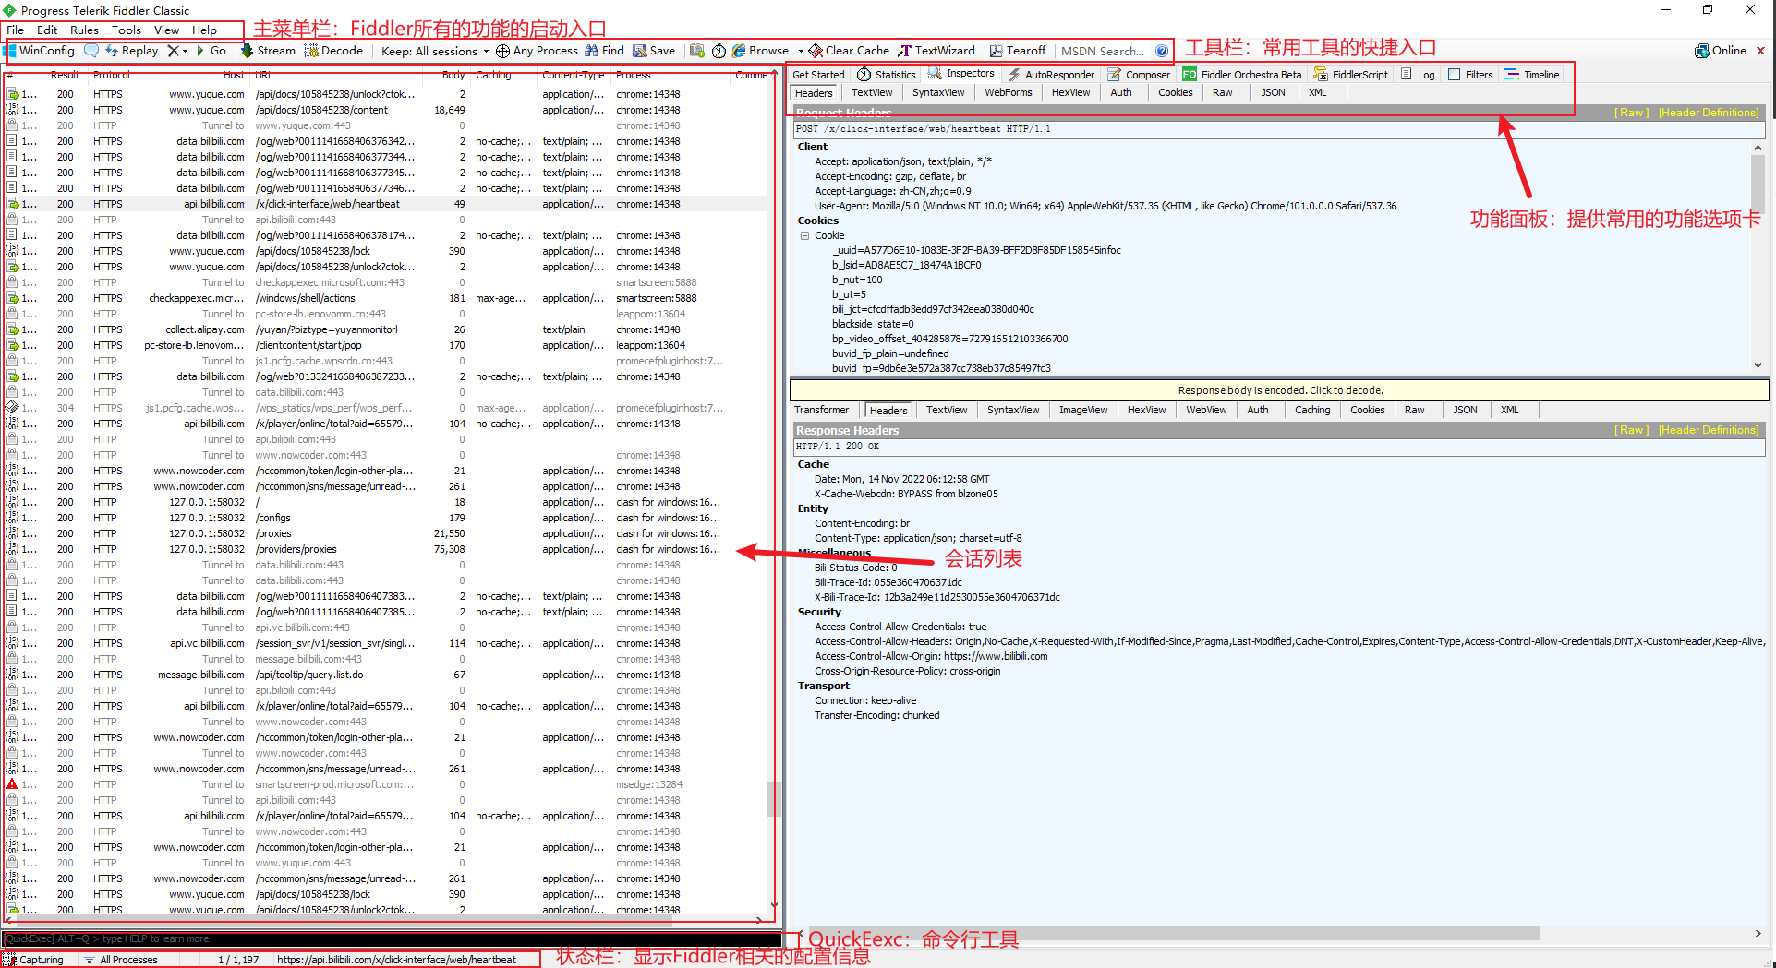Screen dimensions: 1776x968
Task: Click the comment speech bubble icon
Action: coord(91,51)
